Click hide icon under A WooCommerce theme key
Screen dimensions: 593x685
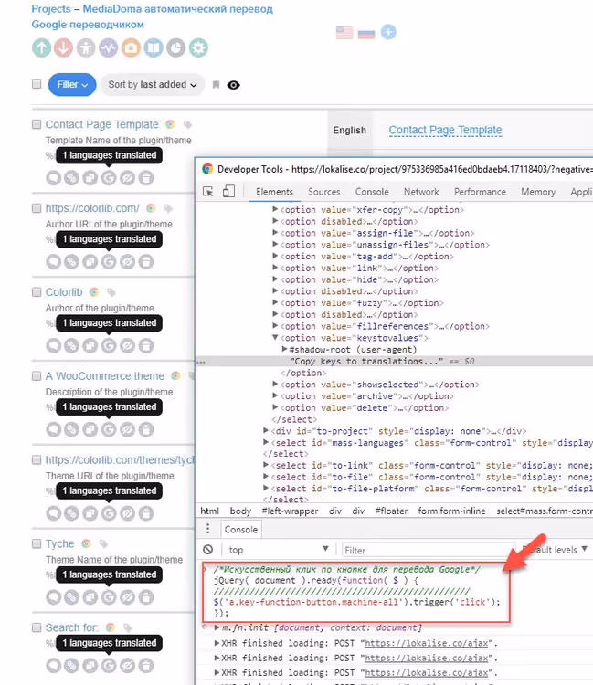tap(128, 429)
